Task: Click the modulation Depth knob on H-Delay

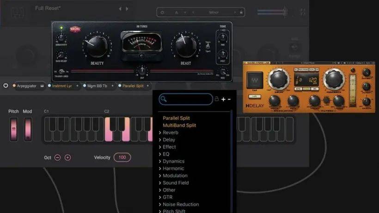Action: click(275, 101)
